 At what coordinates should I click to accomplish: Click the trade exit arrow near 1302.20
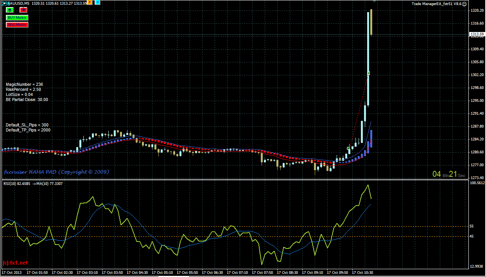368,73
